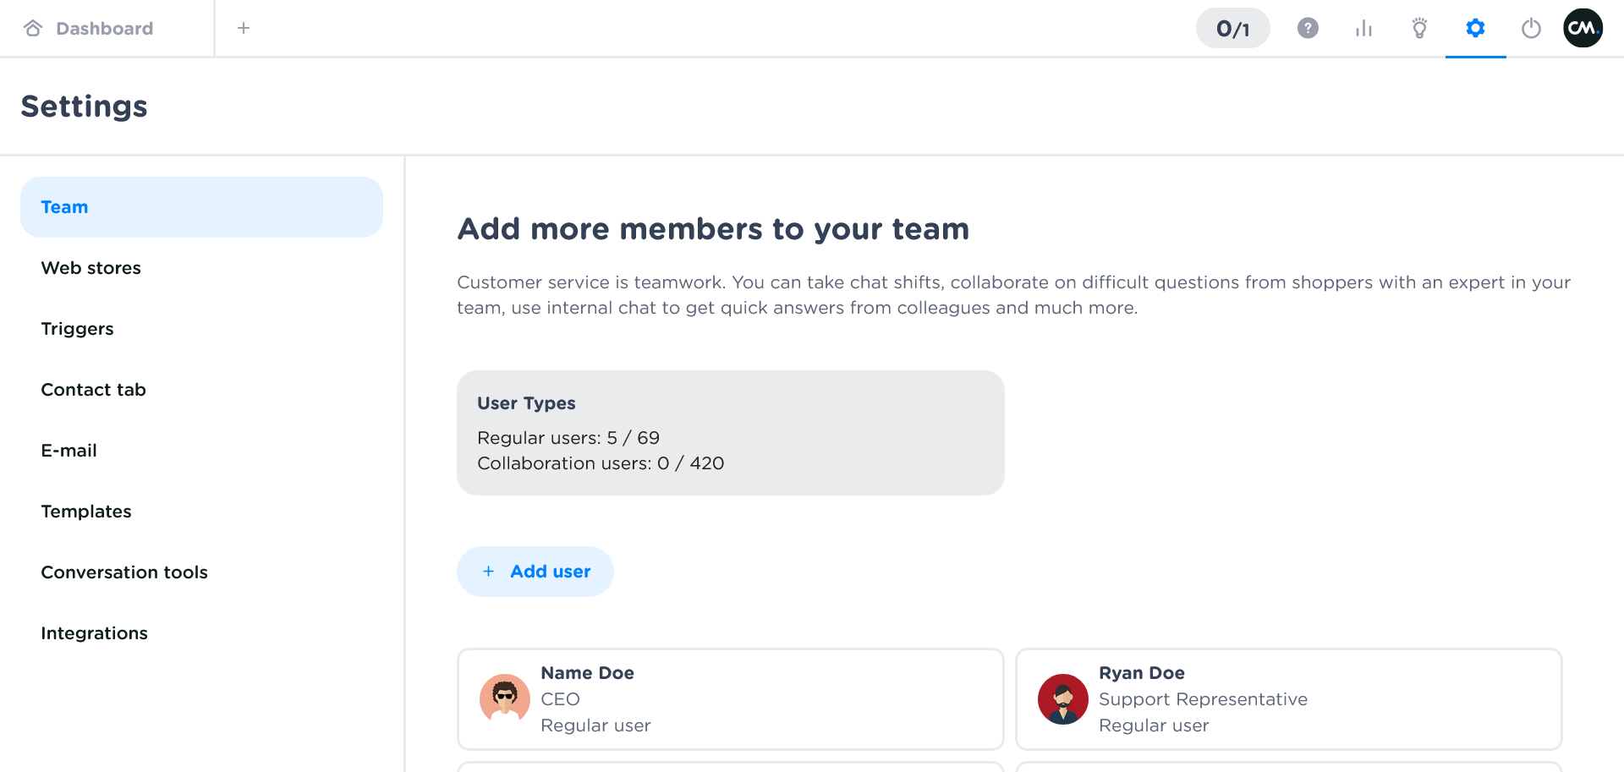Click the power status icon
Image resolution: width=1624 pixels, height=772 pixels.
tap(1531, 29)
